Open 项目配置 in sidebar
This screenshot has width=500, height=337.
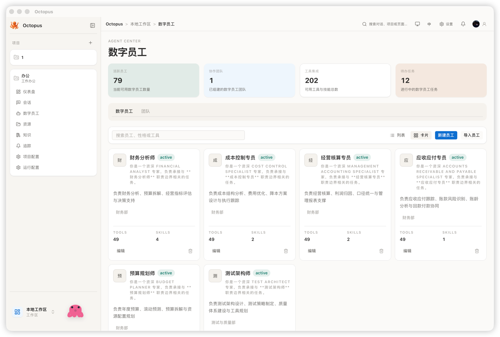pyautogui.click(x=53, y=157)
